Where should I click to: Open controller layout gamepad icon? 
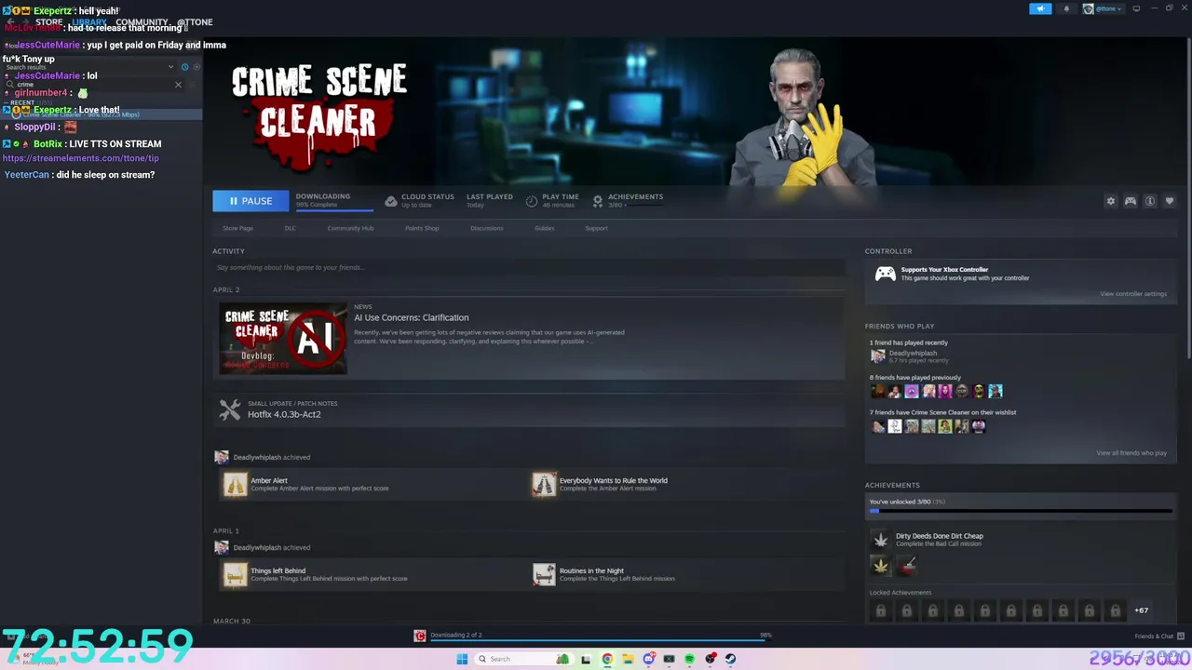click(1131, 201)
